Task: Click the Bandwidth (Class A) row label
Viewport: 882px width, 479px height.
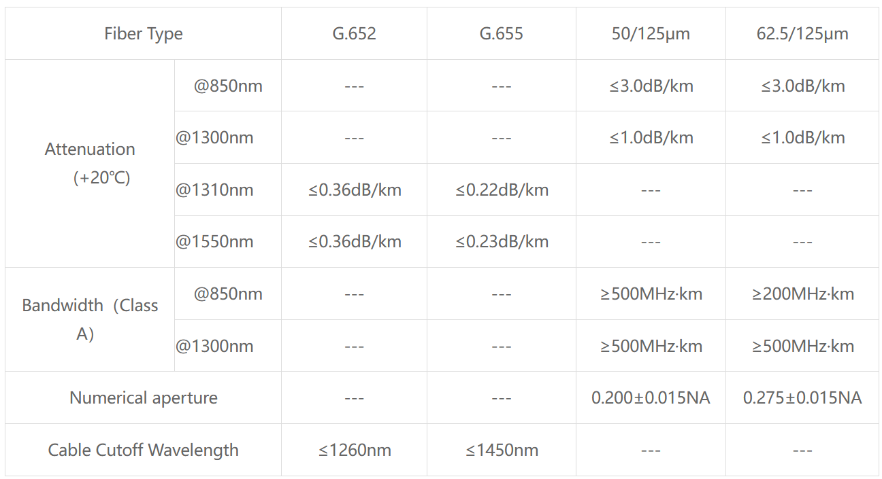Action: point(90,319)
